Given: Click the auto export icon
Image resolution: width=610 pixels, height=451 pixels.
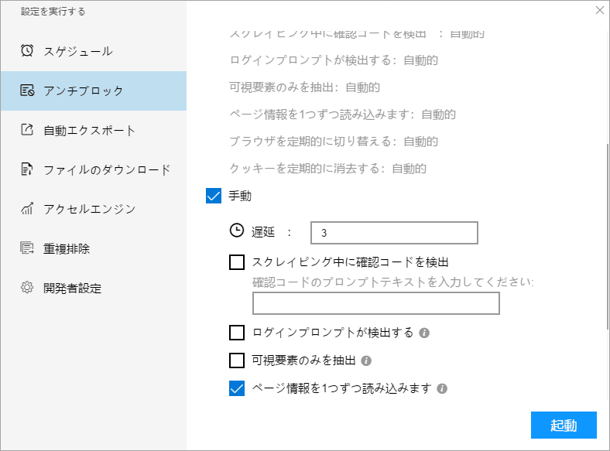Looking at the screenshot, I should point(27,130).
